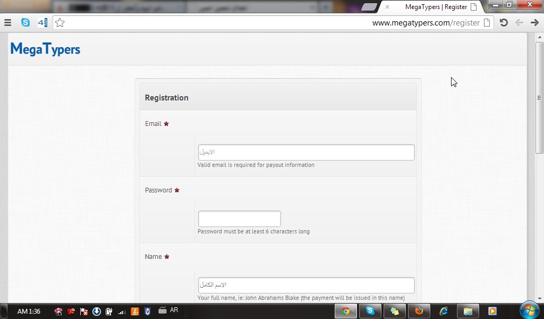This screenshot has width=544, height=319.
Task: Open the stacked-windows app in the taskbar
Action: (395, 311)
